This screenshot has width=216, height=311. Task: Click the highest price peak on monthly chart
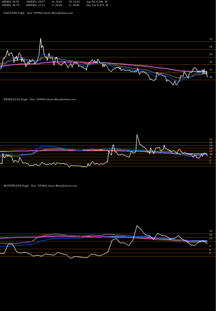pos(137,226)
